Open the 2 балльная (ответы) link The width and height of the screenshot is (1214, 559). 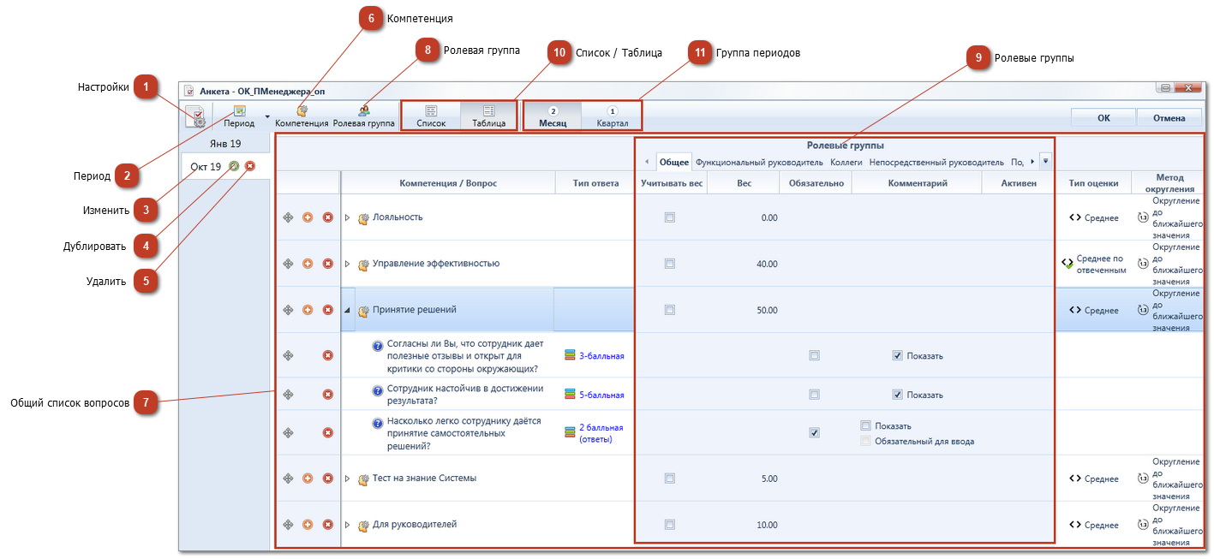point(601,433)
